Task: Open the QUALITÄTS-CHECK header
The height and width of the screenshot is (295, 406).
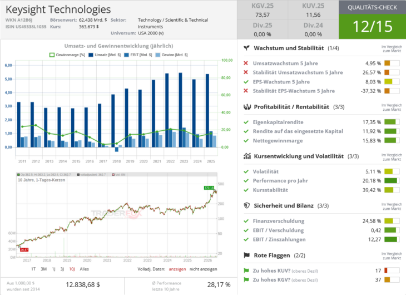Action: click(x=372, y=7)
